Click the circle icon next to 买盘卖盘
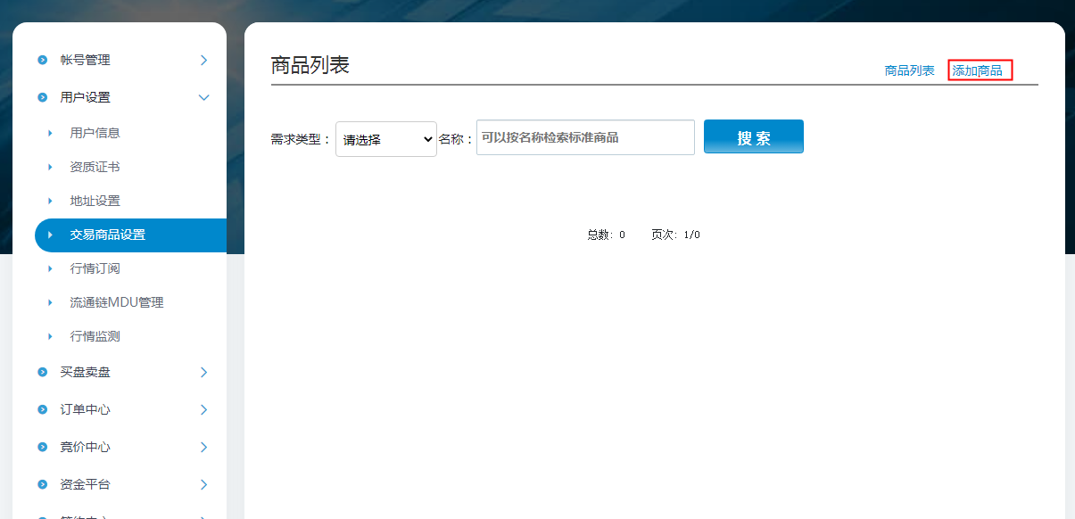1075x519 pixels. tap(42, 373)
